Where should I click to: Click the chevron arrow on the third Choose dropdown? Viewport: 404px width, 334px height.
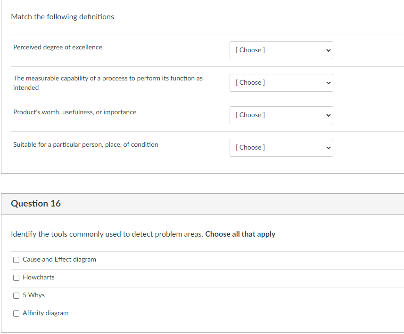pyautogui.click(x=327, y=115)
